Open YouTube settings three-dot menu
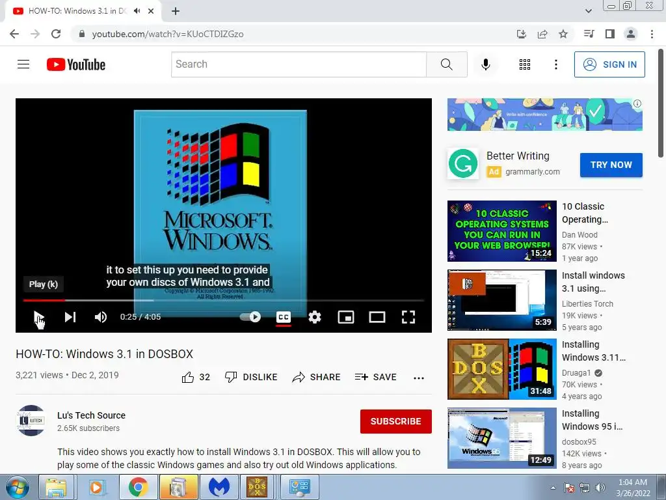Image resolution: width=666 pixels, height=500 pixels. tap(555, 64)
